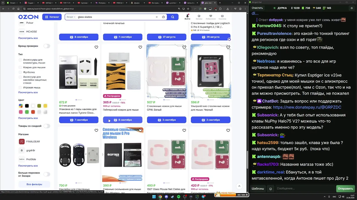The width and height of the screenshot is (357, 200).
Task: Open browser downloads
Action: 228,9
